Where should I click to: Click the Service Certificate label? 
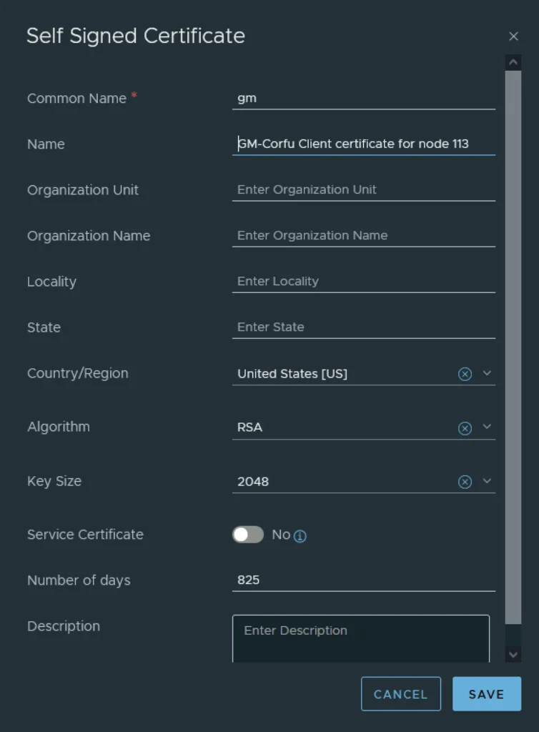(x=85, y=535)
